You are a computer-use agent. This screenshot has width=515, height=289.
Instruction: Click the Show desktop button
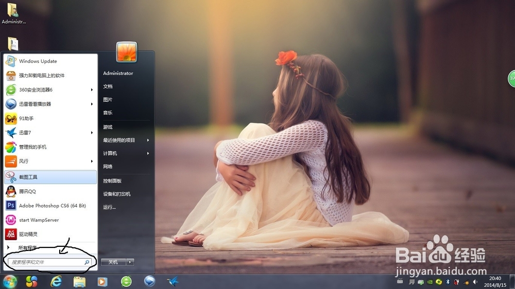coord(512,282)
